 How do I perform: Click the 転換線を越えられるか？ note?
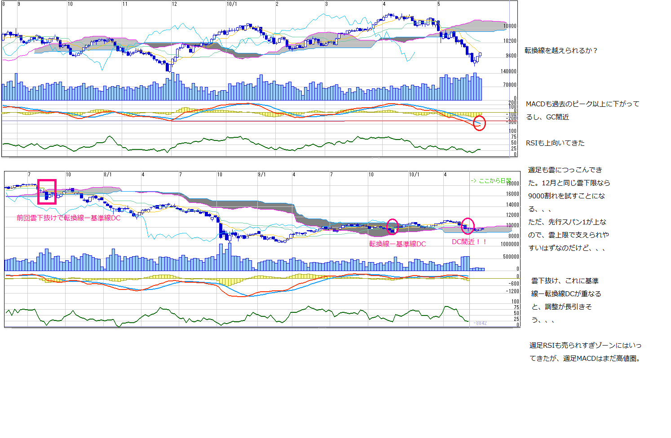click(x=561, y=51)
